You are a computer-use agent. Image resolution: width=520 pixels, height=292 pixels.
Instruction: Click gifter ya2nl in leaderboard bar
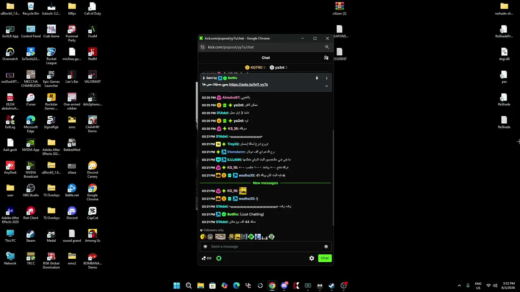279,67
